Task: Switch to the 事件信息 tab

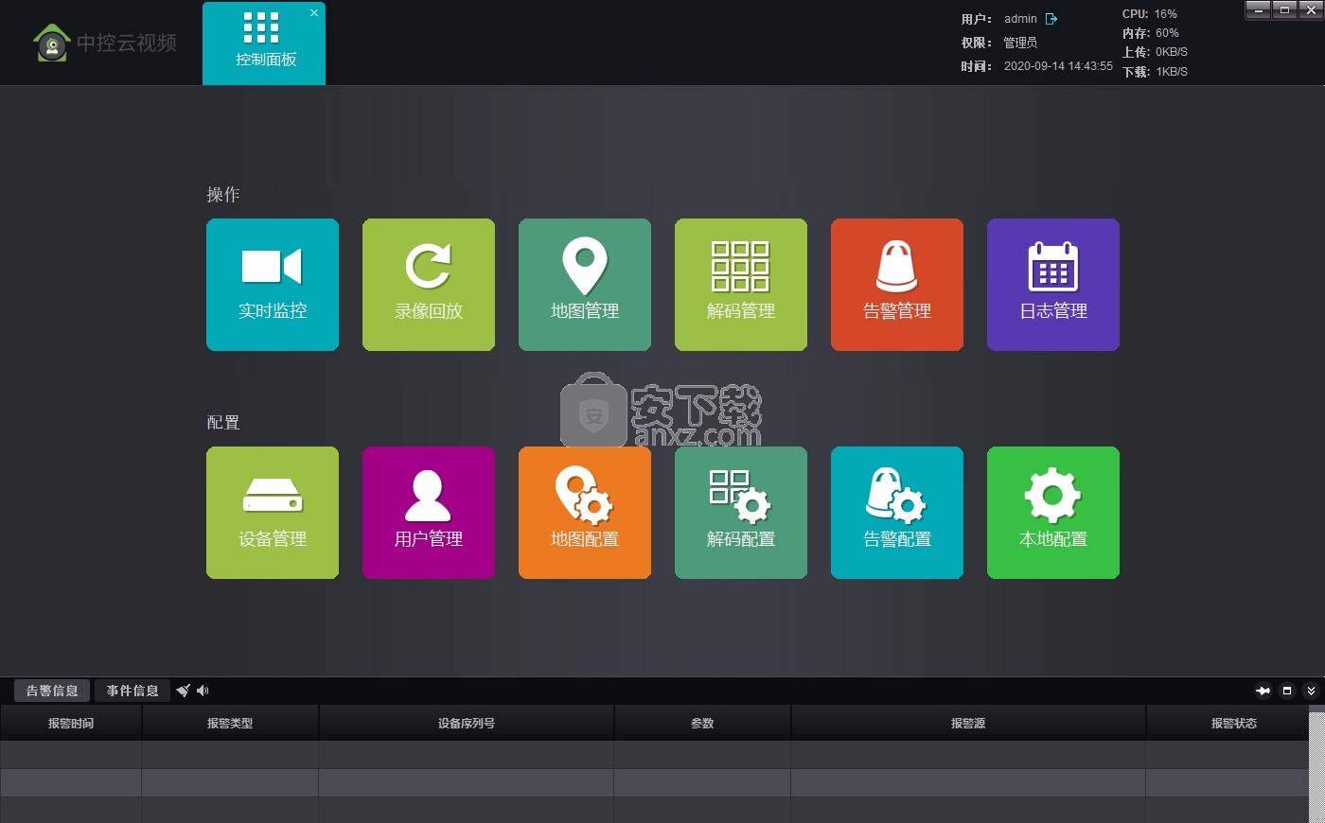Action: tap(132, 691)
